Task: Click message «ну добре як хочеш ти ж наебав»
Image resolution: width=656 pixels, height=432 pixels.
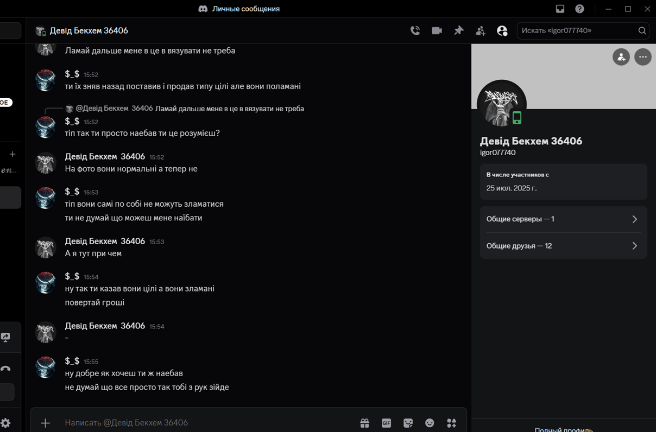Action: pos(124,373)
